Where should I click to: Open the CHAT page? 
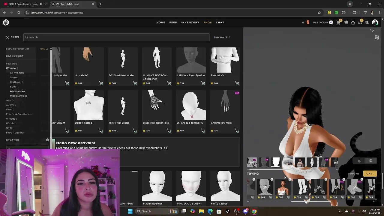pyautogui.click(x=220, y=22)
